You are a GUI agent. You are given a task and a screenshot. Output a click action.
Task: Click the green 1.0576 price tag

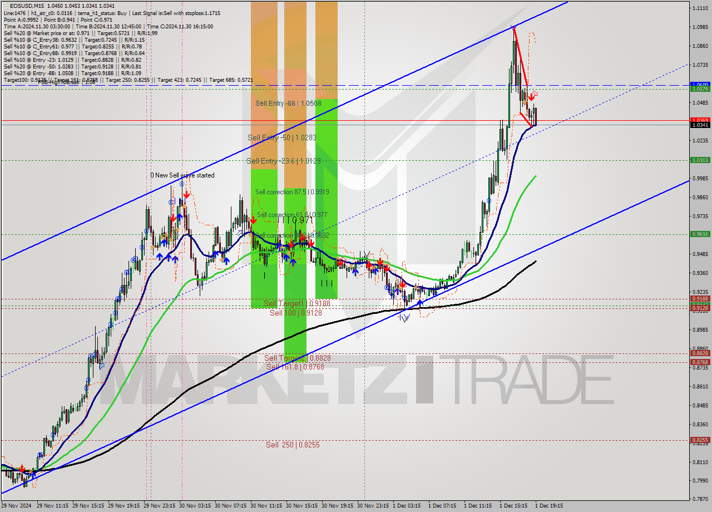pyautogui.click(x=700, y=89)
